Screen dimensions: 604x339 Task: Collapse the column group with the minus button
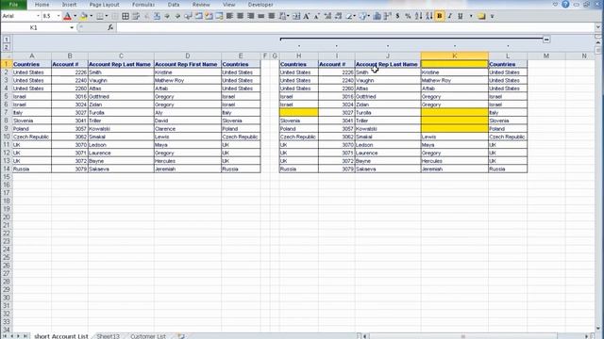tap(546, 40)
